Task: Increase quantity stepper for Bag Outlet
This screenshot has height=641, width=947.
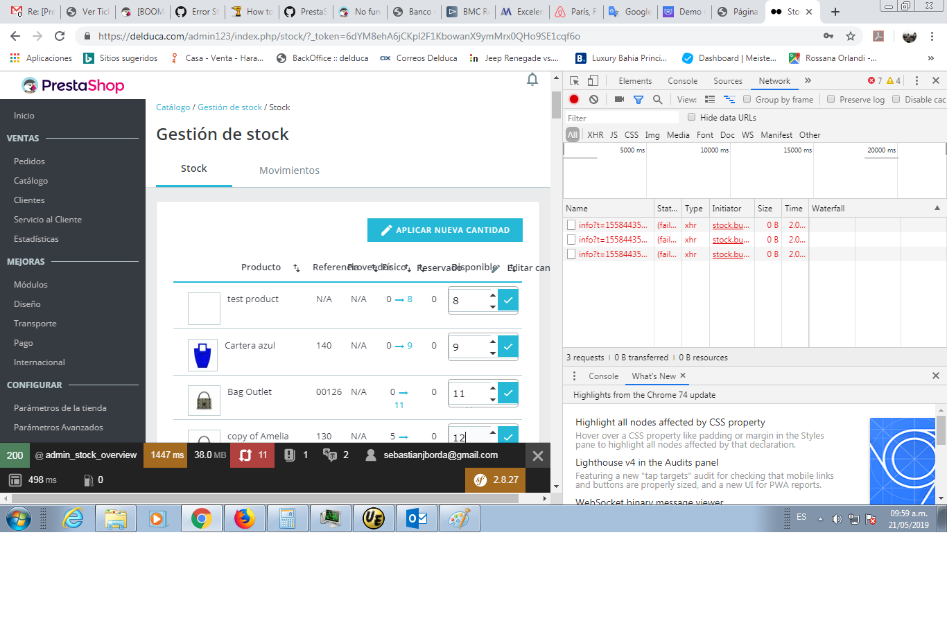Action: pos(493,387)
